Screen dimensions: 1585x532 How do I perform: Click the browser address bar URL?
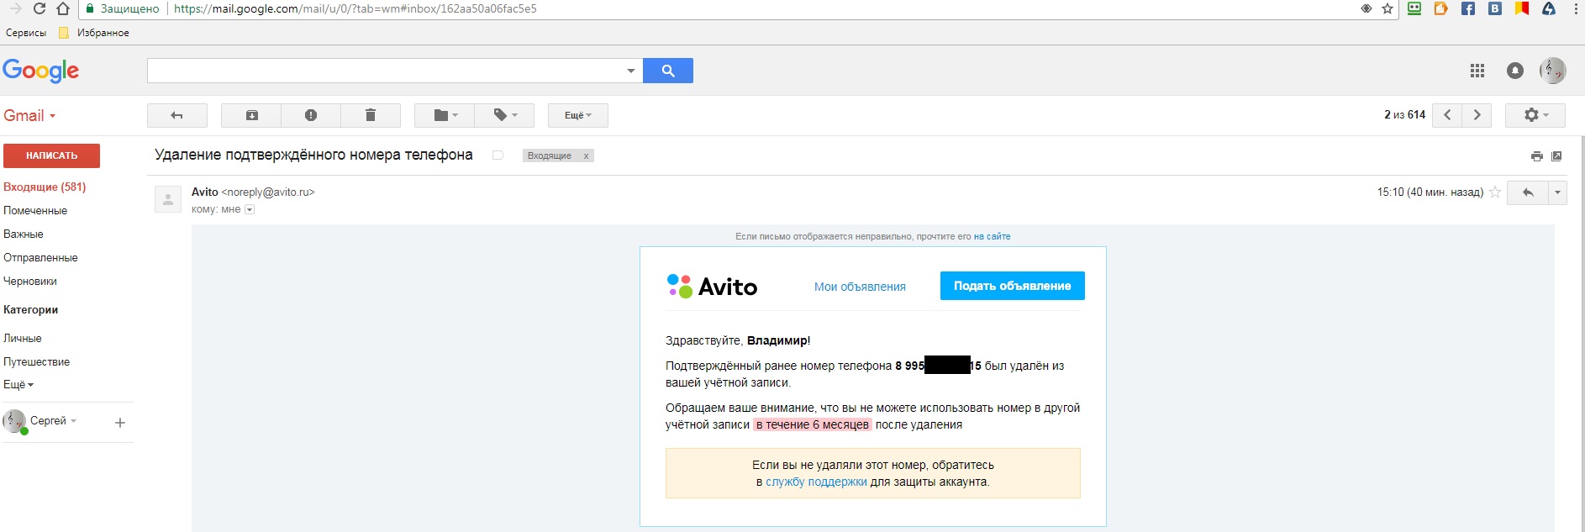click(355, 8)
